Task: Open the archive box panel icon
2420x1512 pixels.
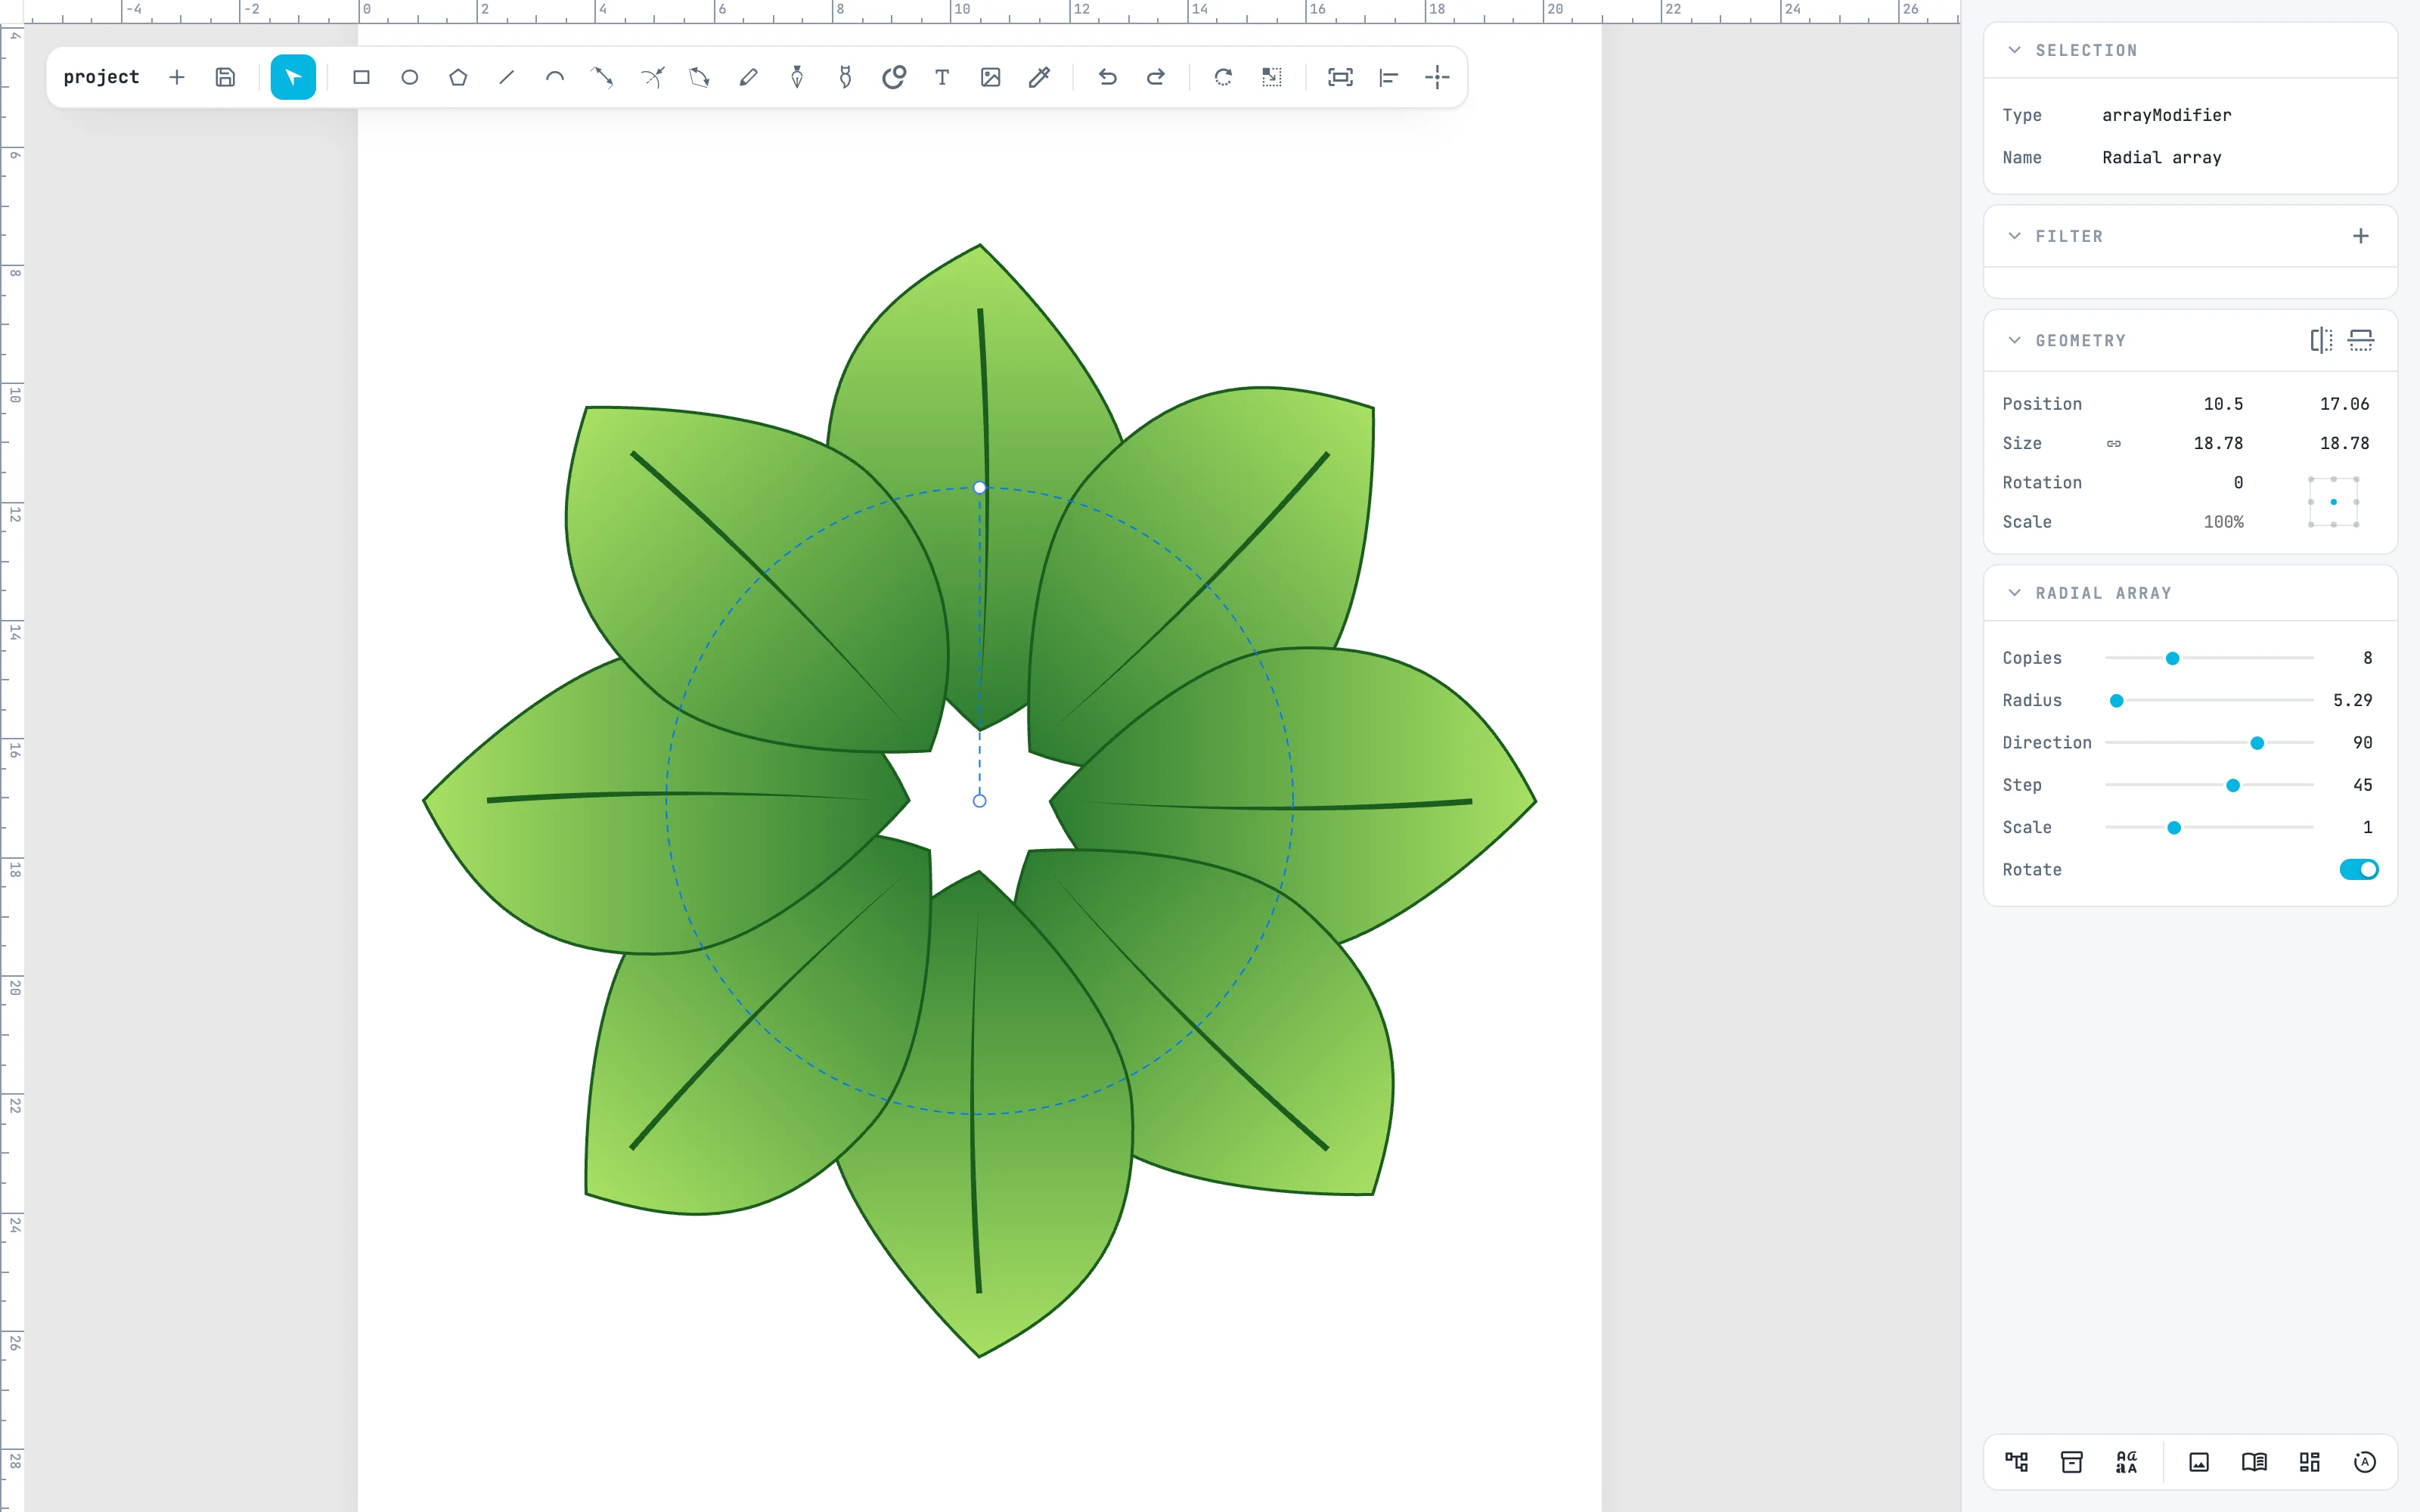Action: click(2072, 1462)
